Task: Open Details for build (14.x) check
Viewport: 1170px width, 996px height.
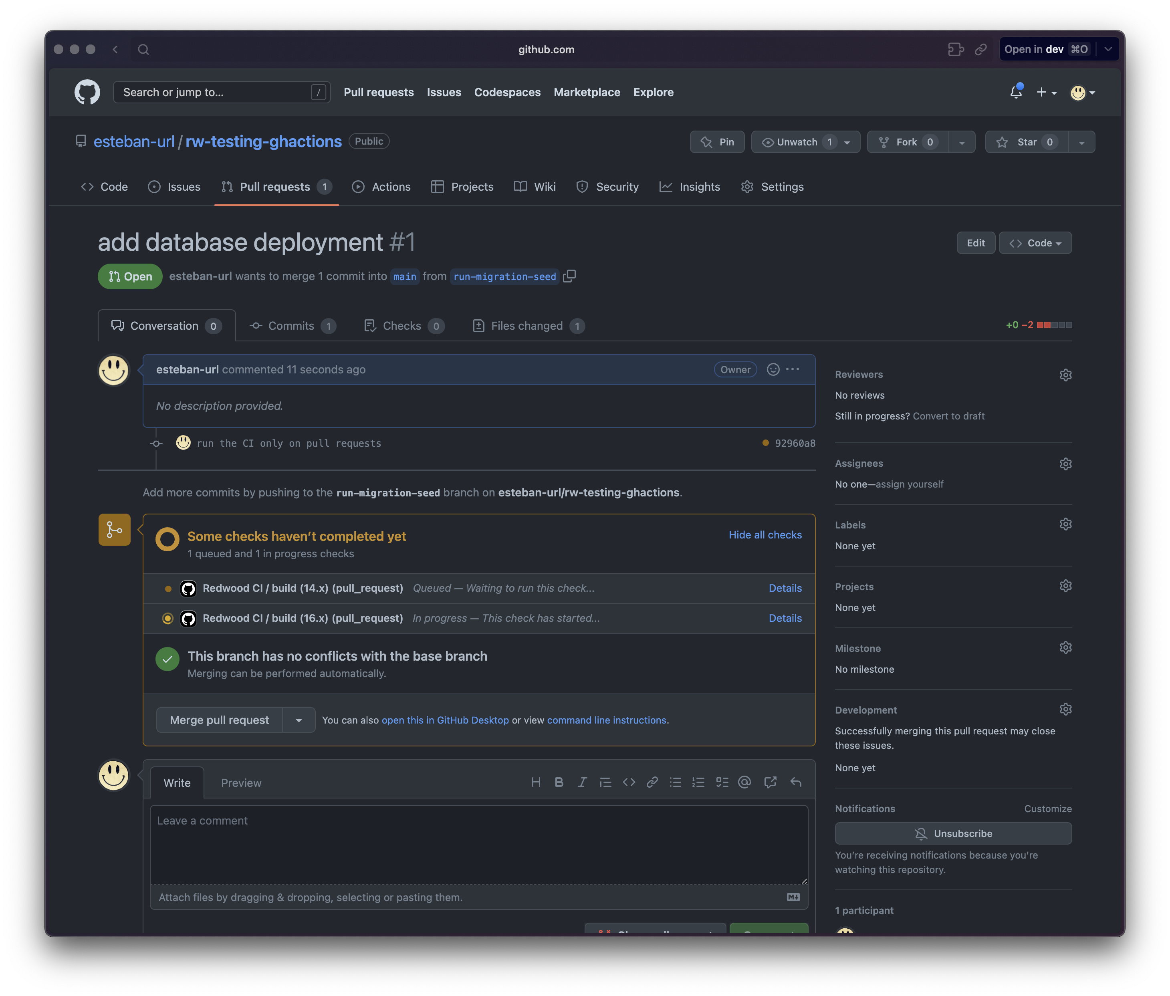Action: tap(785, 588)
